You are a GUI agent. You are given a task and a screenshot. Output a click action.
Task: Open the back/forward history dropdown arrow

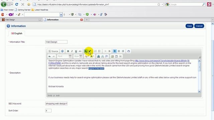point(12,4)
